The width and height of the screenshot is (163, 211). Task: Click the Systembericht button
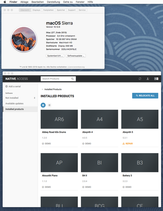tap(55, 56)
